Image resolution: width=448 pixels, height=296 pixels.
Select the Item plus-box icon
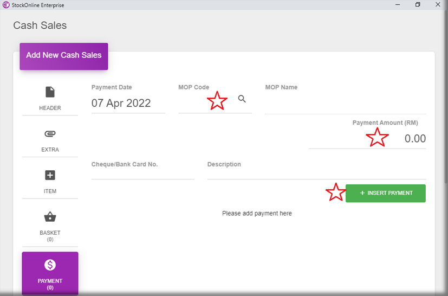pyautogui.click(x=50, y=175)
